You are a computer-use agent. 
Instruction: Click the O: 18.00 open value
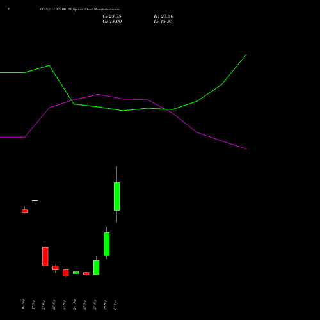pyautogui.click(x=112, y=22)
